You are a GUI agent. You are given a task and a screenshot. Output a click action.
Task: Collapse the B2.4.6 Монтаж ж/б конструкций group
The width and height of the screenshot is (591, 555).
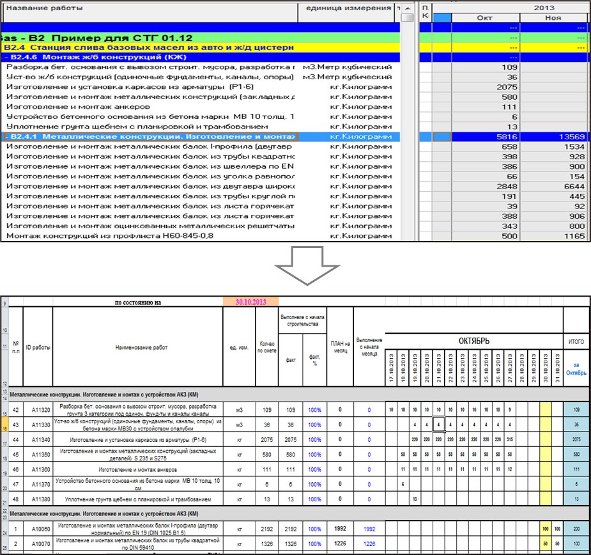coord(7,58)
